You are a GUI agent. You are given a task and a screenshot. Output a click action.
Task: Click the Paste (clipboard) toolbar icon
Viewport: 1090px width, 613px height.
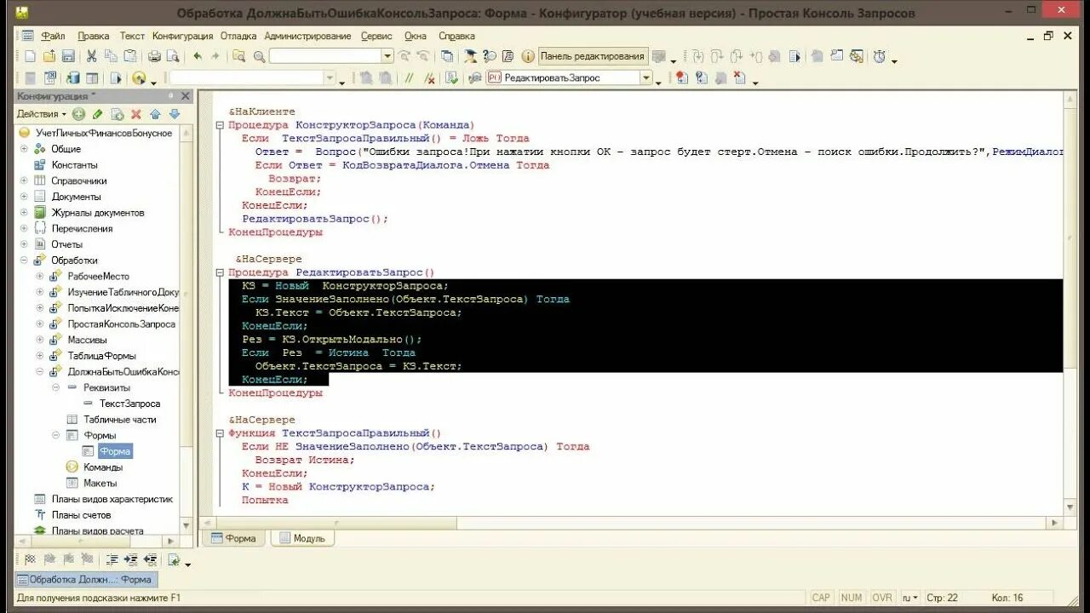coord(129,56)
